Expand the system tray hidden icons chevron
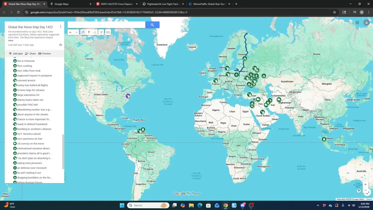373x210 pixels. point(318,205)
